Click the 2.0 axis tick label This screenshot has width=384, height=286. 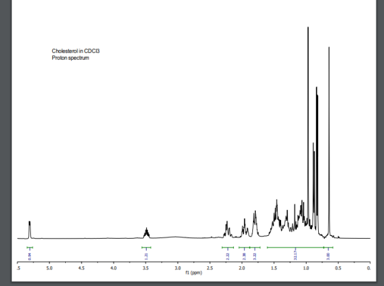[x=242, y=268]
